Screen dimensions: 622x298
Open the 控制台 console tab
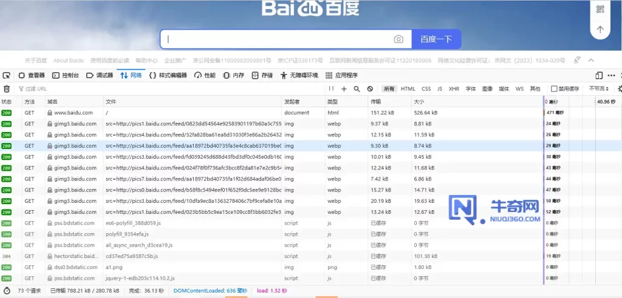[66, 75]
